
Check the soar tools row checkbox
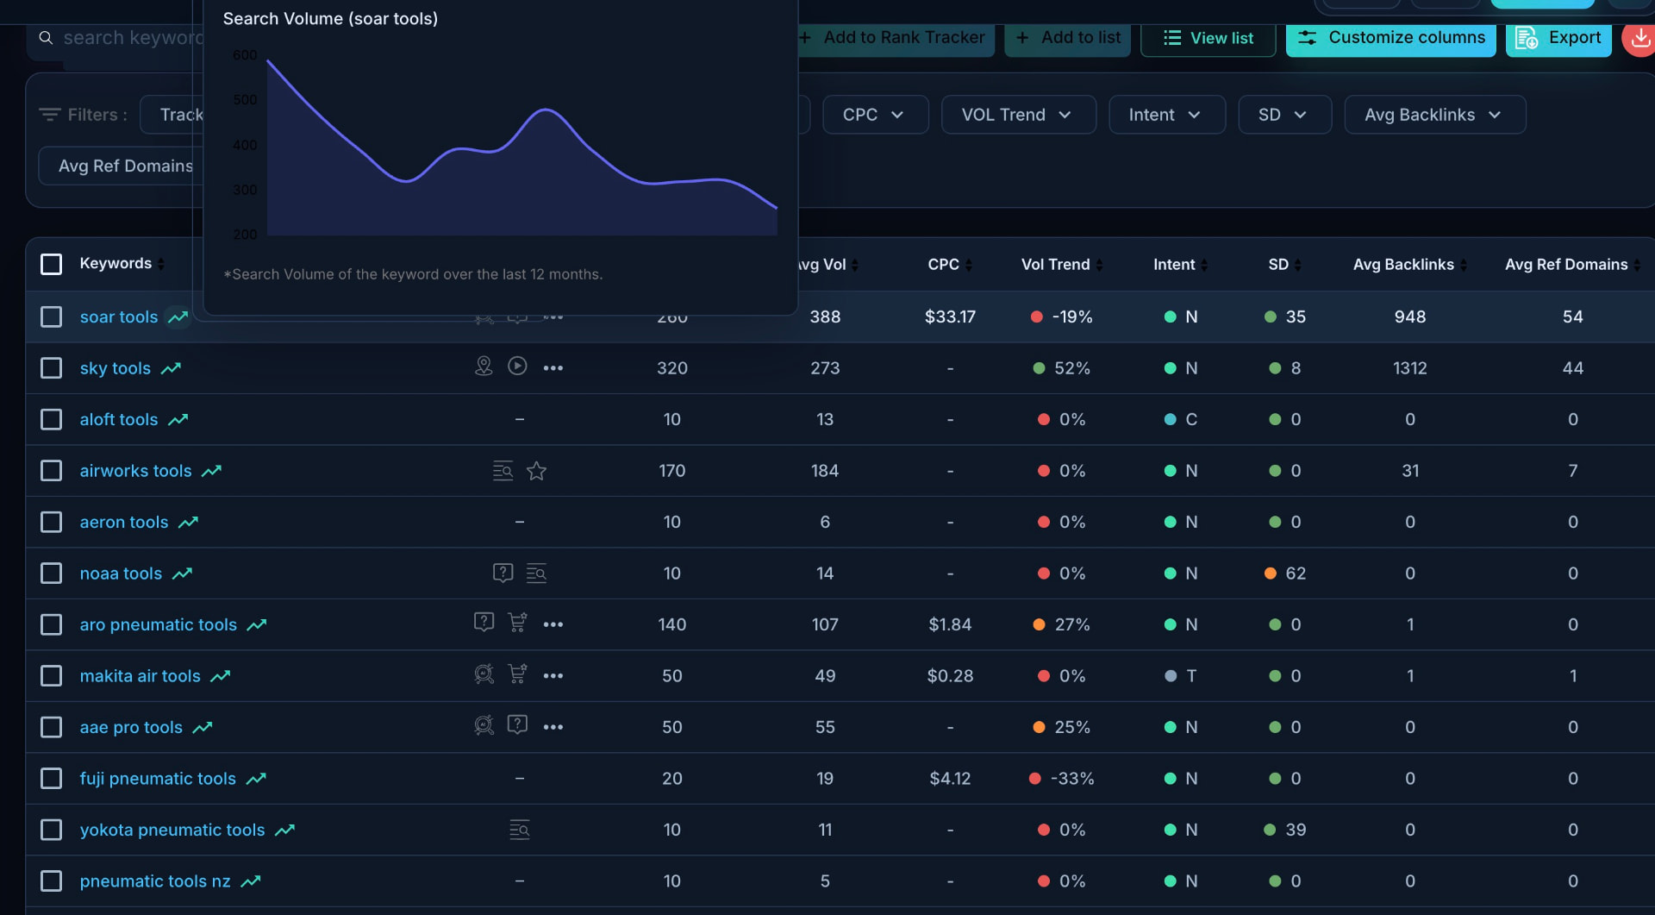tap(52, 316)
